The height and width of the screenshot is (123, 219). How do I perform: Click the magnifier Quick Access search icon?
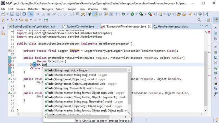[x=199, y=20]
